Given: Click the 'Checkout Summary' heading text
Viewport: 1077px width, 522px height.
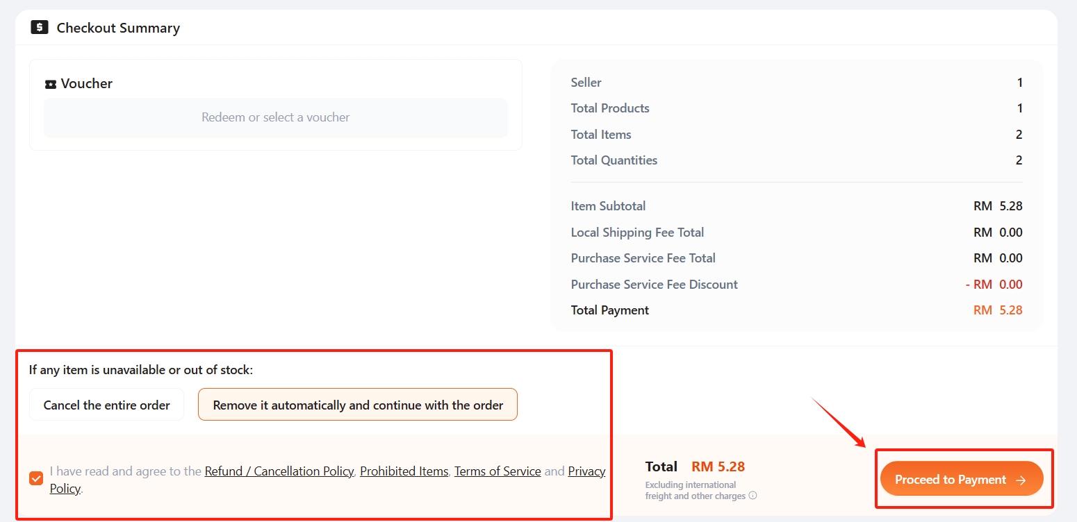Looking at the screenshot, I should coord(118,28).
